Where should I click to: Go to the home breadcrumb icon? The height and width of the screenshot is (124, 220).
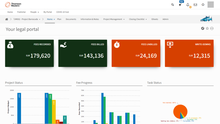tap(7, 19)
